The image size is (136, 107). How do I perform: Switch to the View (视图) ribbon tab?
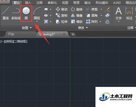65,3
